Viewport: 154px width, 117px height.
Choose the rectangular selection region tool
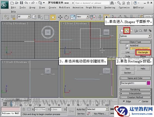point(46,17)
